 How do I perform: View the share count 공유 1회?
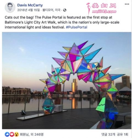(x=122, y=134)
